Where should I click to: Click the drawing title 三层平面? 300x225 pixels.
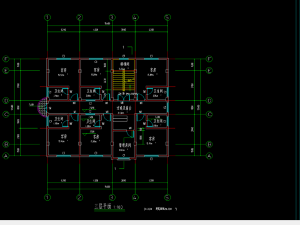(x=102, y=206)
